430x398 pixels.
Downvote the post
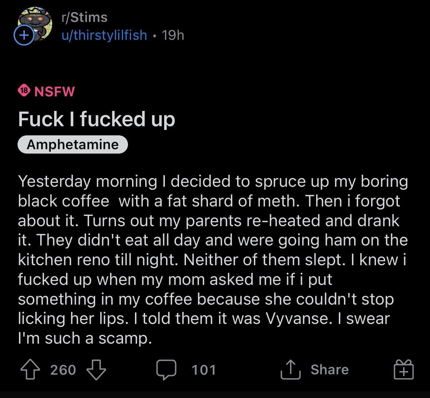tap(96, 370)
